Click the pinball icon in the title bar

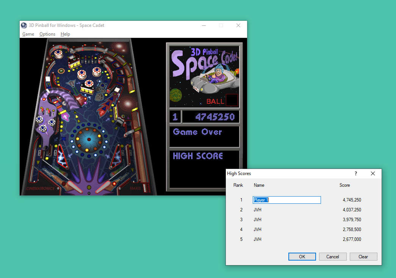click(24, 25)
